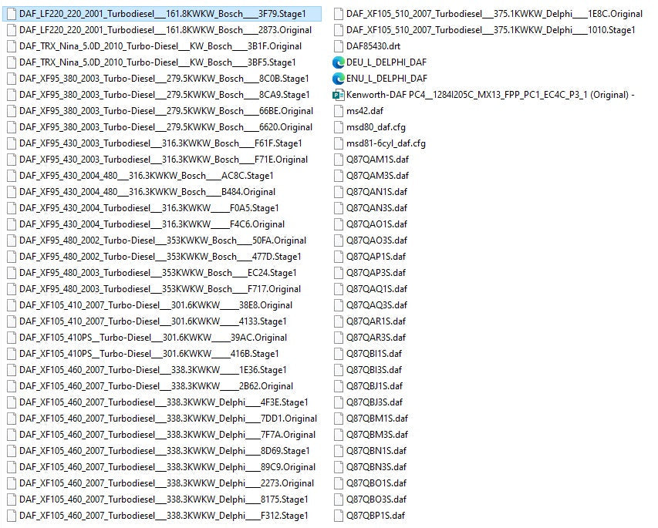Click the file icon of Q87QAM1S.daf
658x528 pixels.
(338, 160)
